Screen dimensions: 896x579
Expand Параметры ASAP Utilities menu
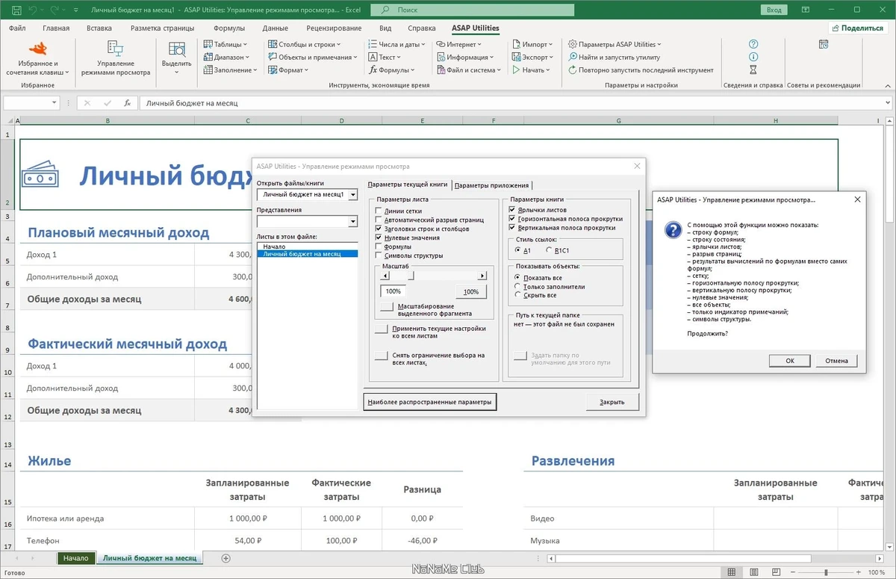pos(615,44)
